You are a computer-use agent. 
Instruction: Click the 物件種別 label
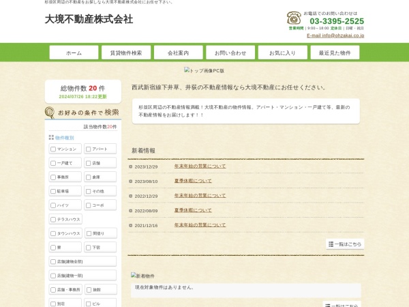pos(65,138)
